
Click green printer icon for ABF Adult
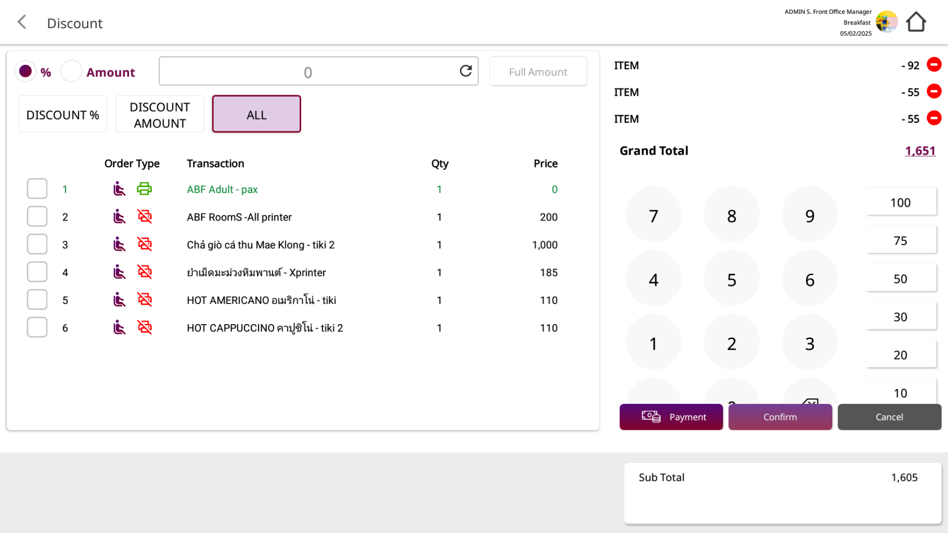click(144, 189)
